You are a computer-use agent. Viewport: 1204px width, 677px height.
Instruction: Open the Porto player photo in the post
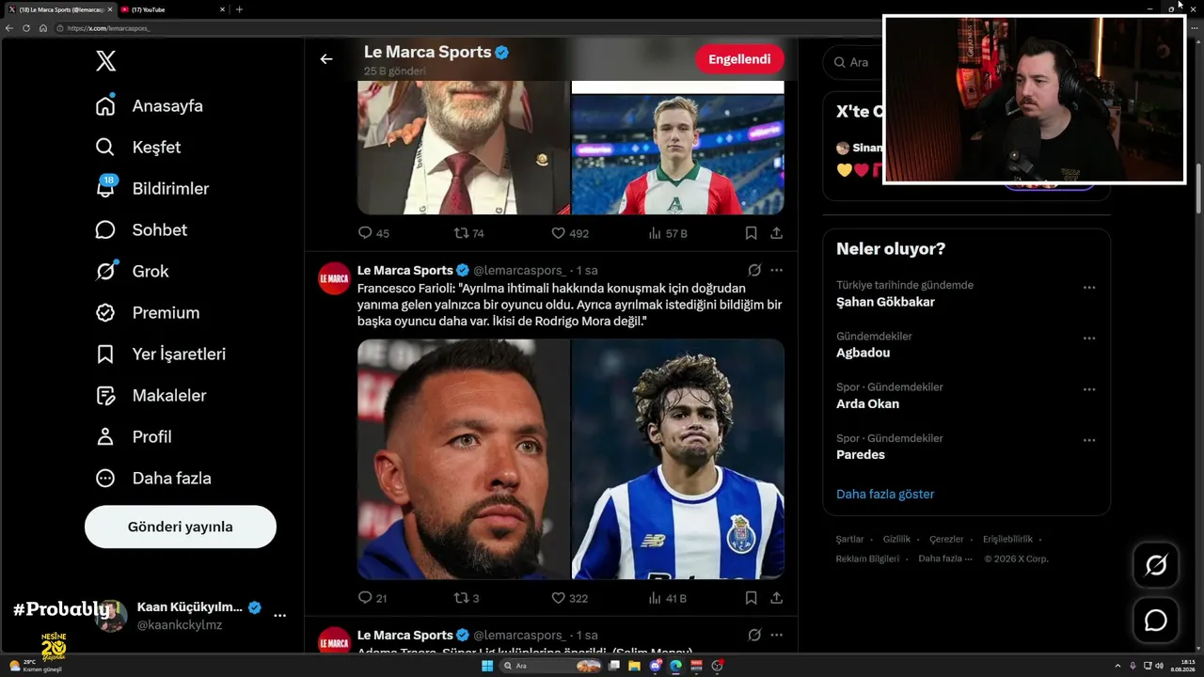678,459
